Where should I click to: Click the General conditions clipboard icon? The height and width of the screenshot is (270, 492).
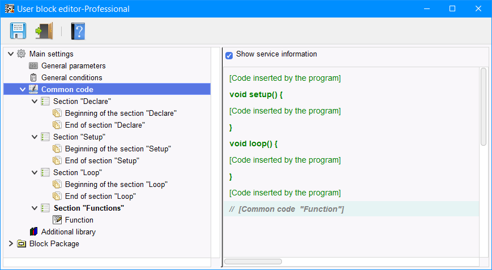pyautogui.click(x=33, y=78)
